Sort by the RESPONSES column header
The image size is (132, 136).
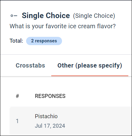tap(50, 96)
